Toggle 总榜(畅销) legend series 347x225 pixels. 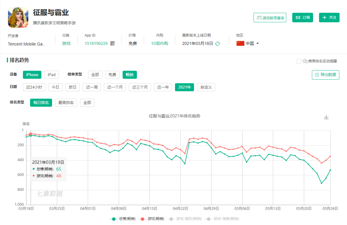pyautogui.click(x=123, y=219)
